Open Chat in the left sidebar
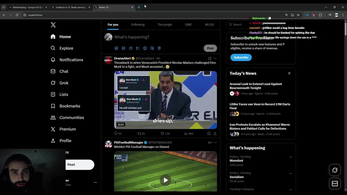The height and width of the screenshot is (195, 347). point(59,71)
